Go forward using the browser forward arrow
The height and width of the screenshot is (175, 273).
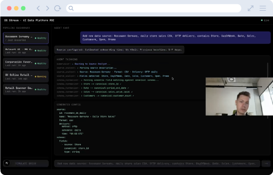pyautogui.click(x=47, y=8)
